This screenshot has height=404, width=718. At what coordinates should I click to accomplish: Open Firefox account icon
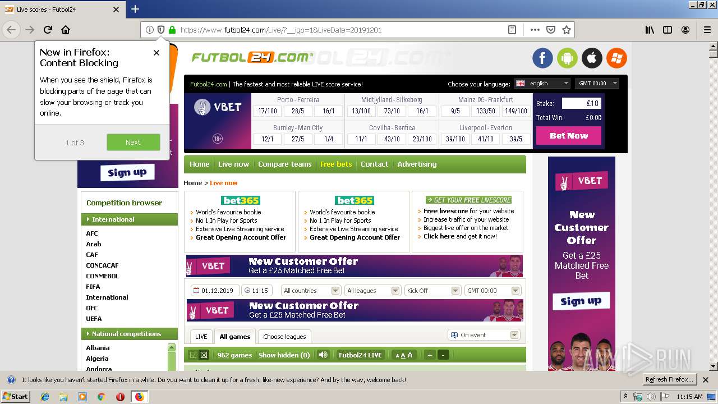685,30
